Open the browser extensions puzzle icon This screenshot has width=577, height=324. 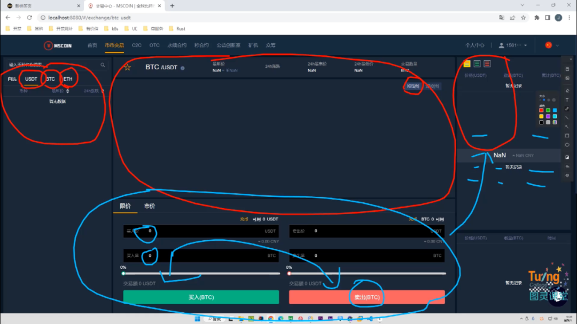click(x=537, y=18)
